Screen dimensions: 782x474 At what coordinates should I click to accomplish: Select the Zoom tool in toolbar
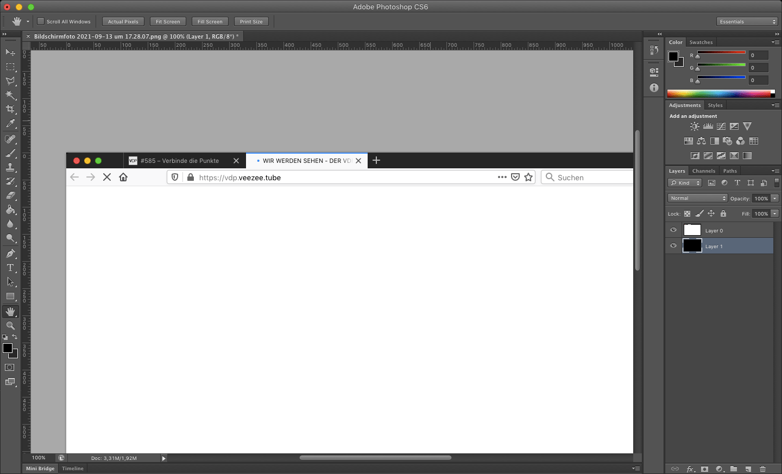10,326
